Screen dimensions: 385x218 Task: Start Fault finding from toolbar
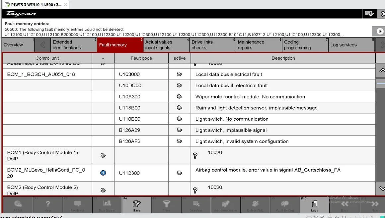(x=285, y=205)
